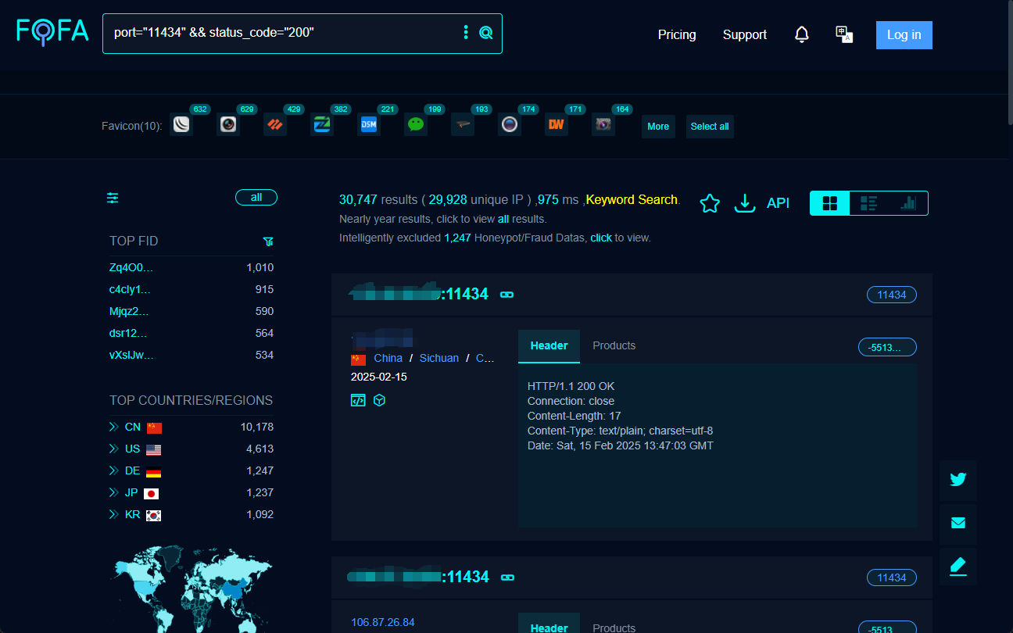Switch to list view layout
1013x633 pixels.
[868, 202]
